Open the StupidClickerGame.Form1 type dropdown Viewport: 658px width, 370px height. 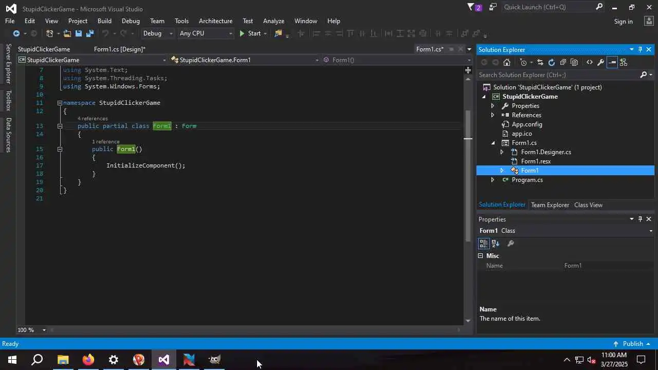tap(245, 60)
